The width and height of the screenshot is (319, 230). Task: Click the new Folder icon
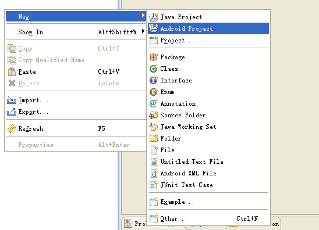pos(154,138)
